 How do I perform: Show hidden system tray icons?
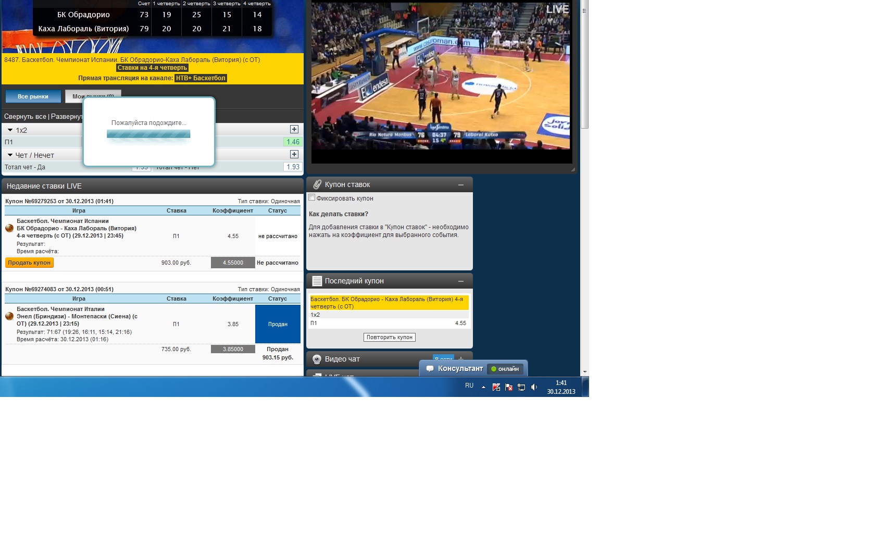pyautogui.click(x=483, y=387)
